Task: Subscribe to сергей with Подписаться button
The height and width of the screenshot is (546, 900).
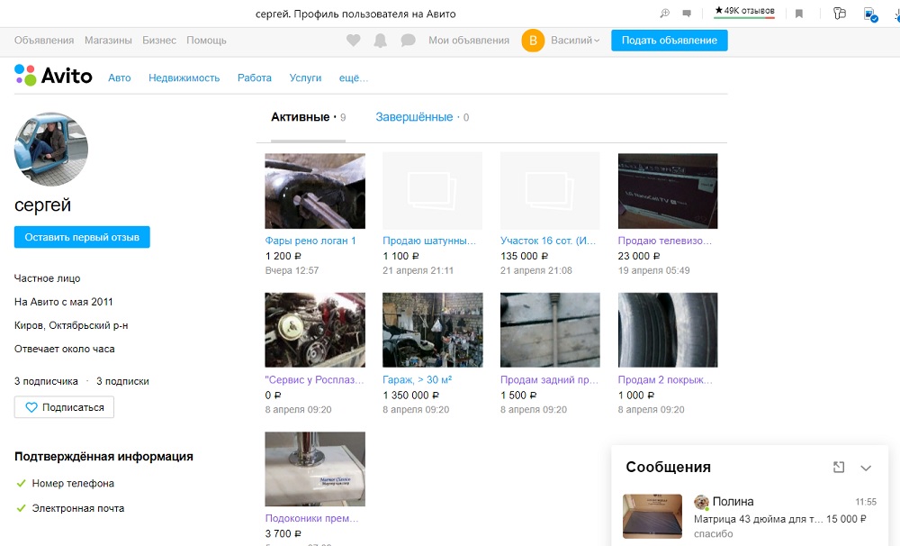Action: [64, 407]
